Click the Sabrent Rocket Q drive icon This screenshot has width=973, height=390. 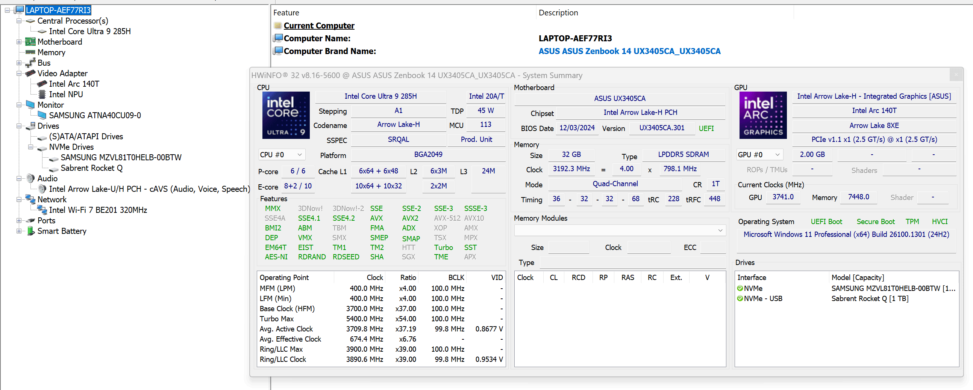(54, 169)
